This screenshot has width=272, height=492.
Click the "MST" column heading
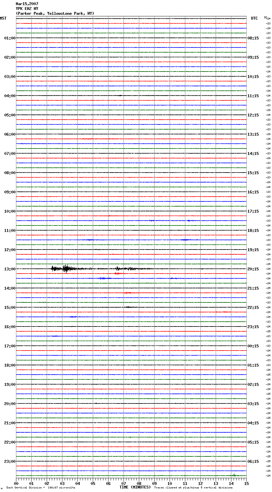(x=3, y=18)
